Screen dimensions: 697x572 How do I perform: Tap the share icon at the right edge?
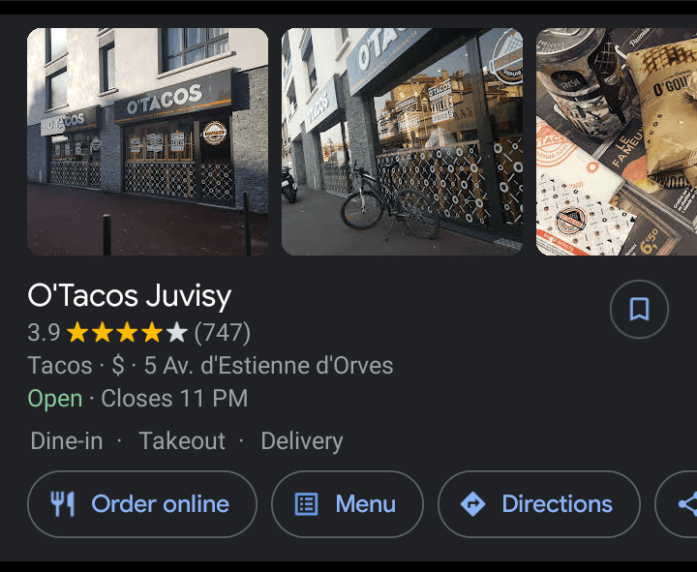(x=687, y=504)
